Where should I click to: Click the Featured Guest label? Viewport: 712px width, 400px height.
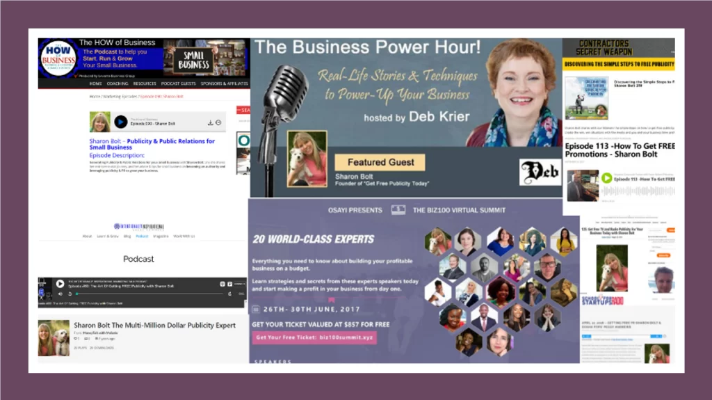point(380,162)
